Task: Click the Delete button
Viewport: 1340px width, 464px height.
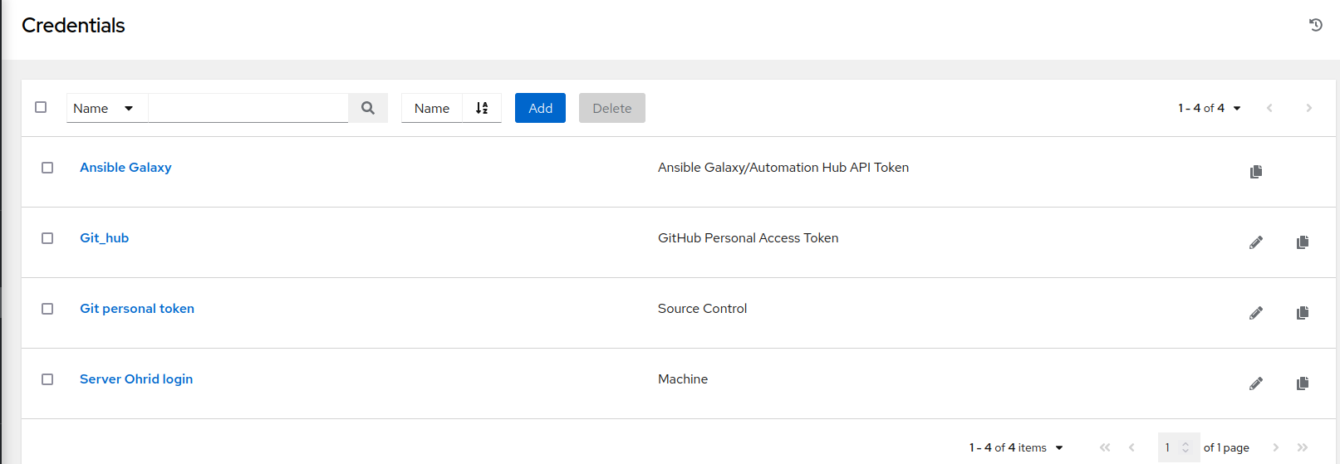Action: (612, 108)
